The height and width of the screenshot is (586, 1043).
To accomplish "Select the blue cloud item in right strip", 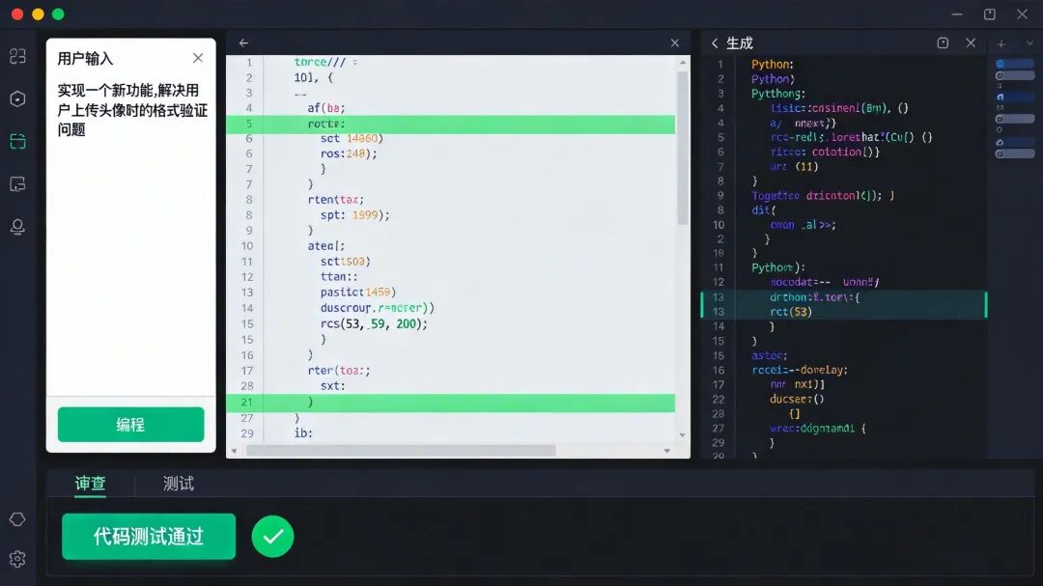I will 1014,142.
